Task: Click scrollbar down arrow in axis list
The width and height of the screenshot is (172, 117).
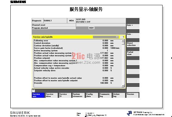Action: (123, 86)
